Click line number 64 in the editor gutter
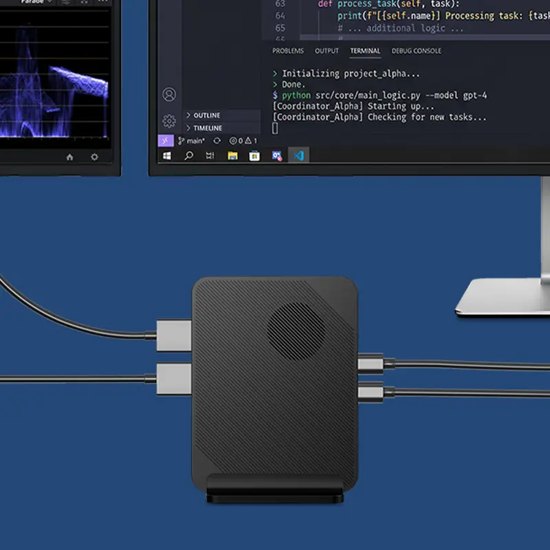The height and width of the screenshot is (550, 550). tap(280, 16)
